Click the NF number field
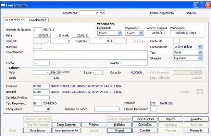Screen dimensions: 211x136 click(60, 41)
